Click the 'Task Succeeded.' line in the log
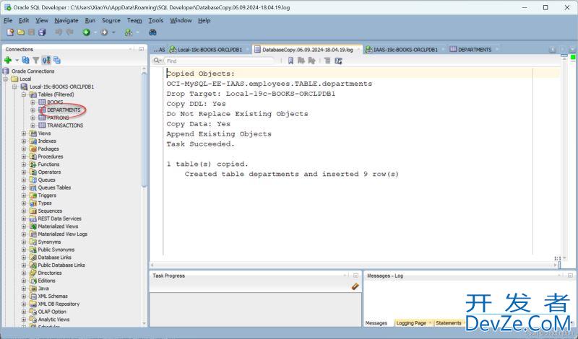Image resolution: width=578 pixels, height=339 pixels. (200, 144)
